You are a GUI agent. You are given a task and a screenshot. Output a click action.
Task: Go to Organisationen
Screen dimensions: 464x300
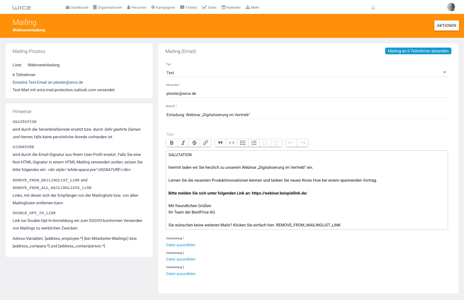[x=108, y=8]
